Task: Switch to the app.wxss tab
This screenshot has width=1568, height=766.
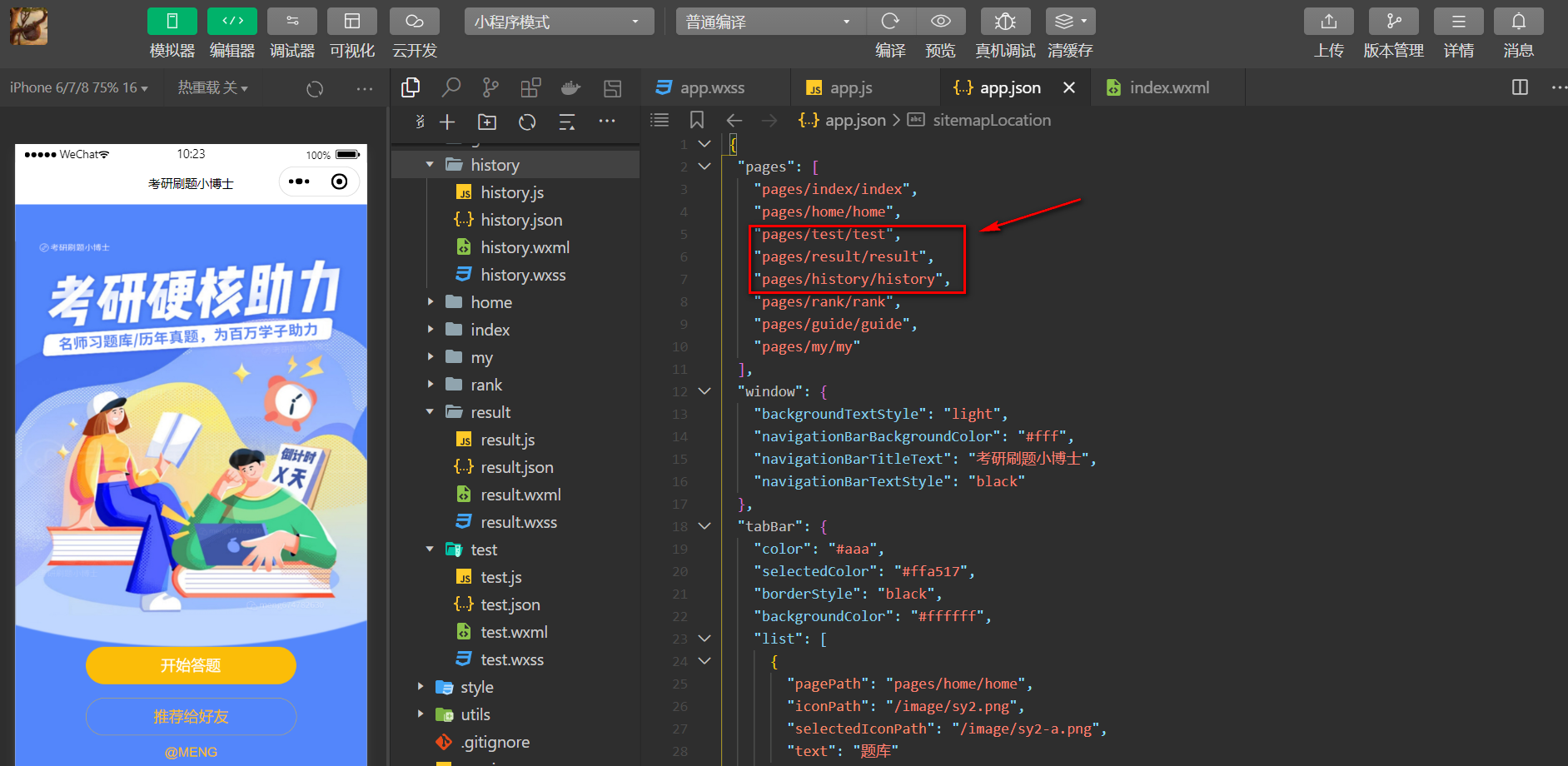Action: 712,87
